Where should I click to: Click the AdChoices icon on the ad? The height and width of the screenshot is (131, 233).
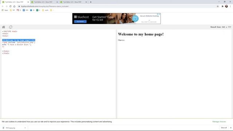[x=158, y=14]
